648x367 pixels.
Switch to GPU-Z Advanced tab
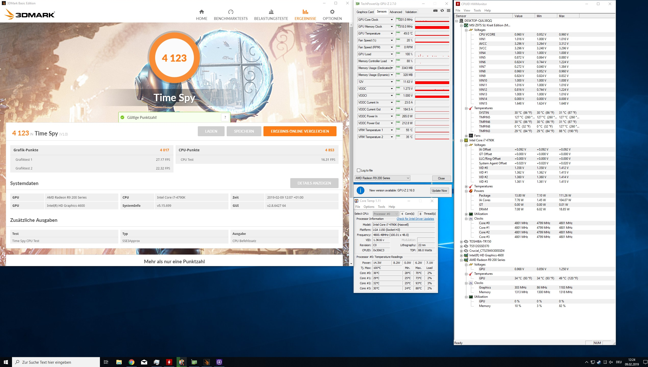pos(396,12)
